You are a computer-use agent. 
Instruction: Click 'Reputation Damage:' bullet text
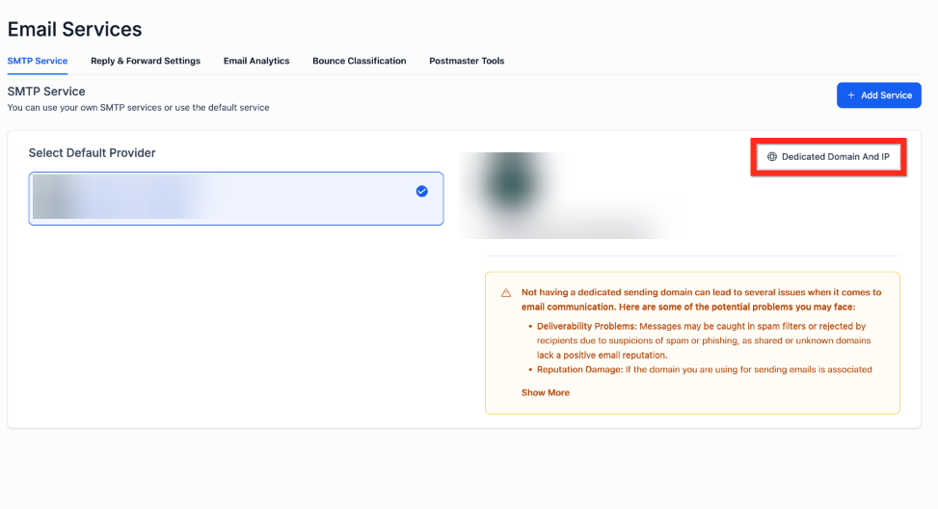tap(579, 369)
